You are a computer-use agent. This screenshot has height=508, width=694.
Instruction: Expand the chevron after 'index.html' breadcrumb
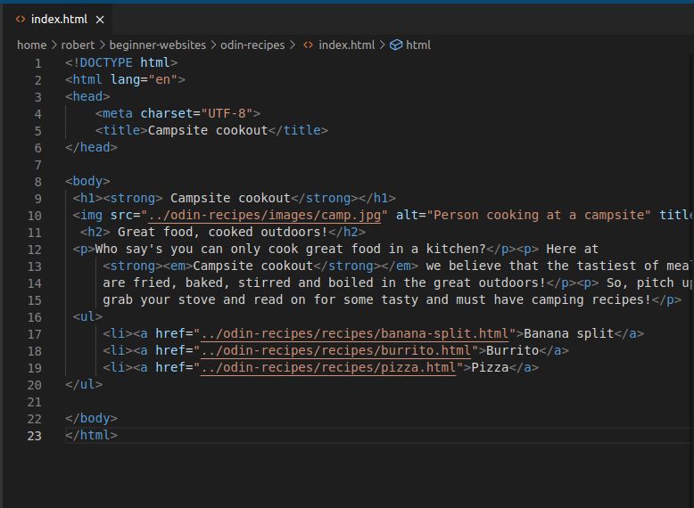pyautogui.click(x=382, y=45)
